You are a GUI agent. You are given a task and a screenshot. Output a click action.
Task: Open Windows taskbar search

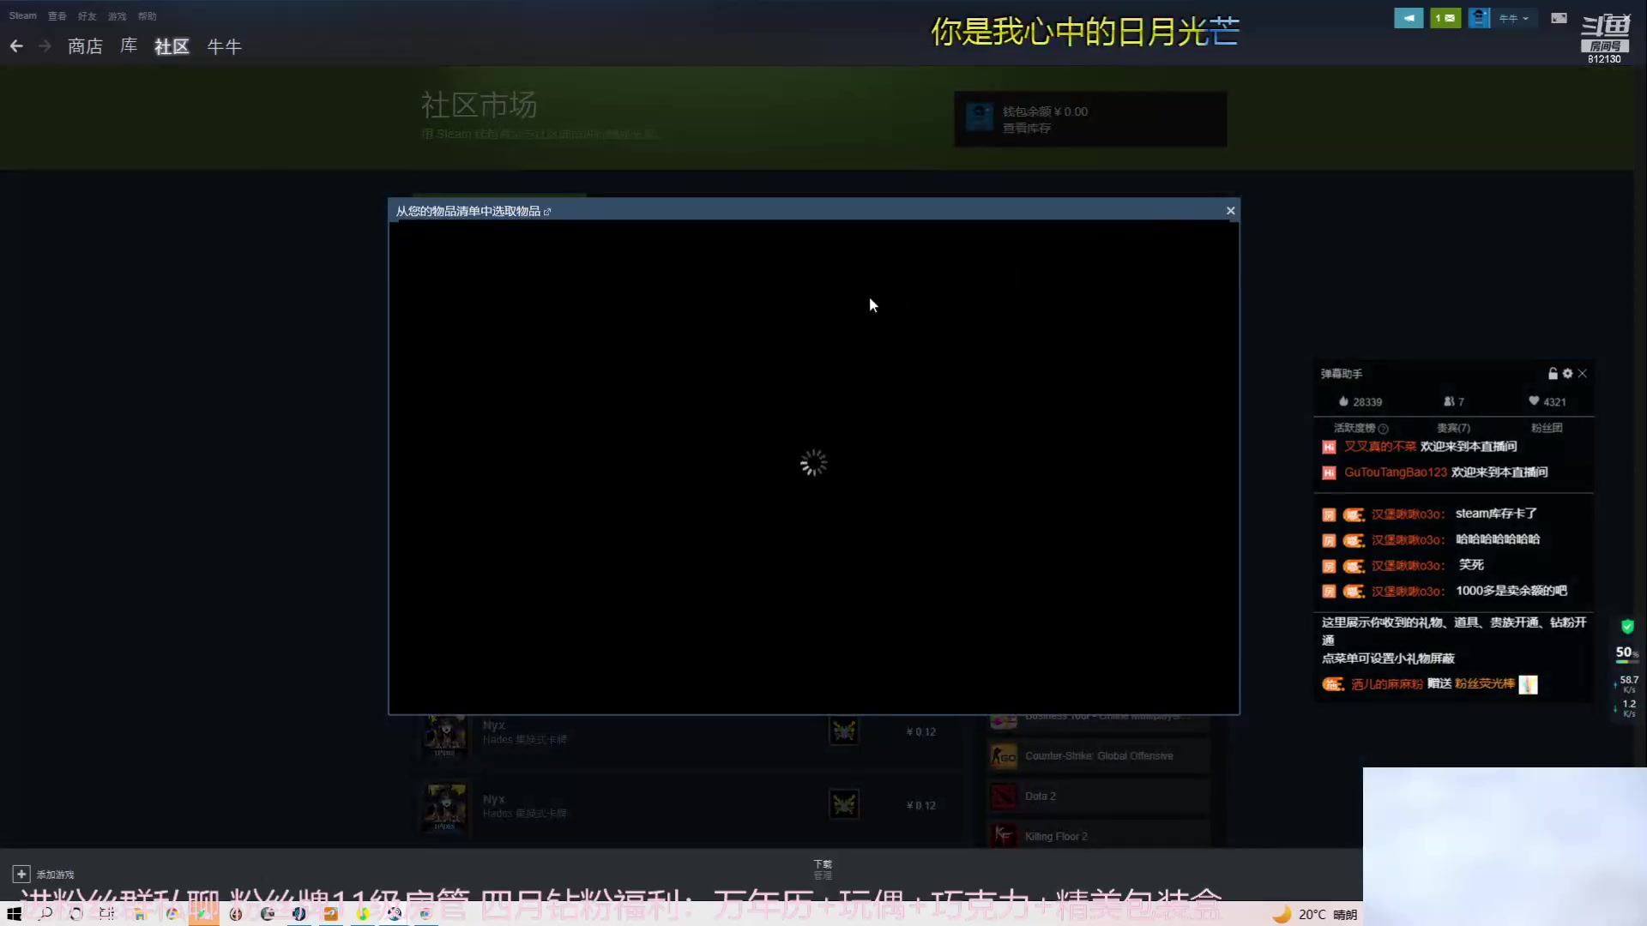click(45, 914)
